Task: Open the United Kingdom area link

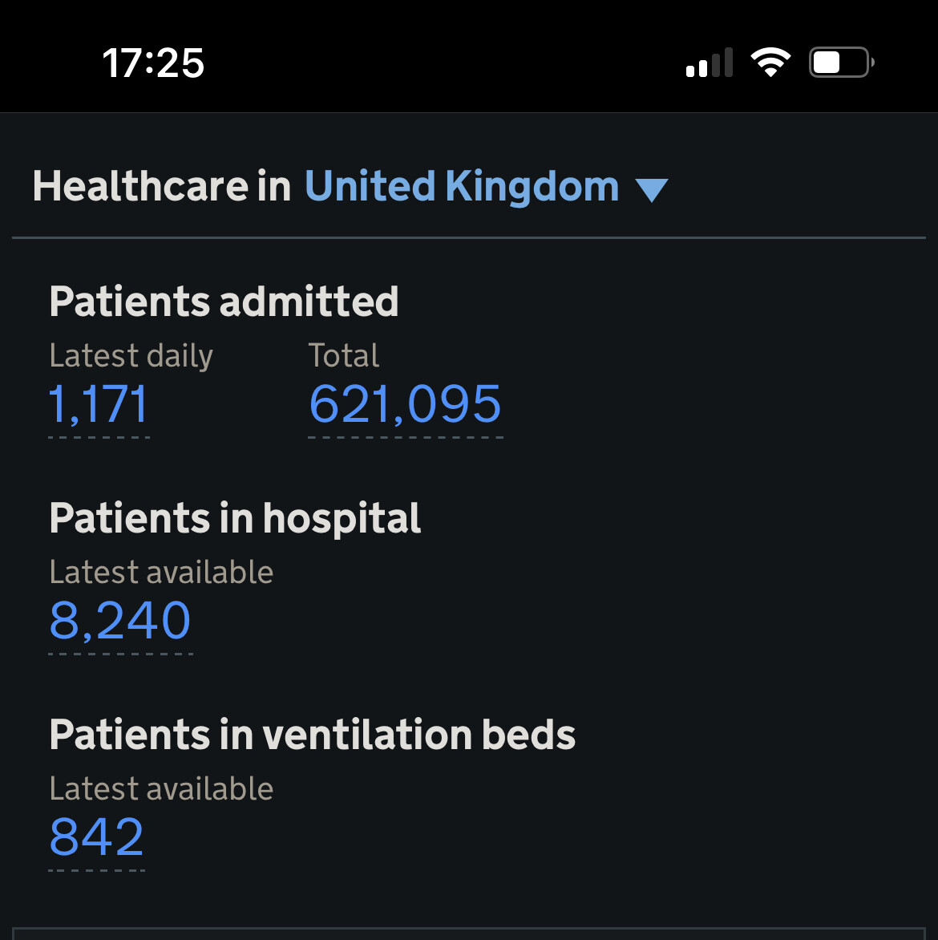Action: point(462,187)
